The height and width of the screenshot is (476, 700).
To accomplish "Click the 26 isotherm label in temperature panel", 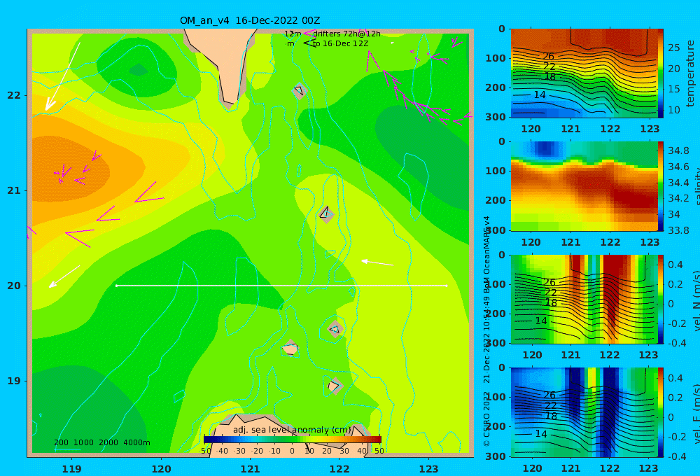I will [549, 56].
